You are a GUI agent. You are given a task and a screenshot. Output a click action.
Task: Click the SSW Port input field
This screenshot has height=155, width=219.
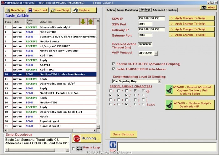point(145,24)
